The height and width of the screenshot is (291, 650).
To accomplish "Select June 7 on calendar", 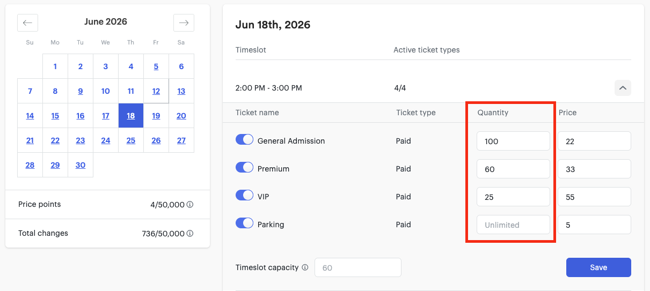I will [30, 91].
